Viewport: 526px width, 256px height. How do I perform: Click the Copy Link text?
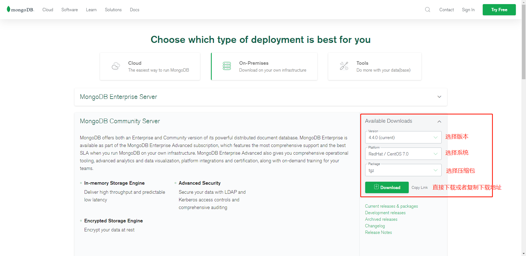[x=419, y=187]
